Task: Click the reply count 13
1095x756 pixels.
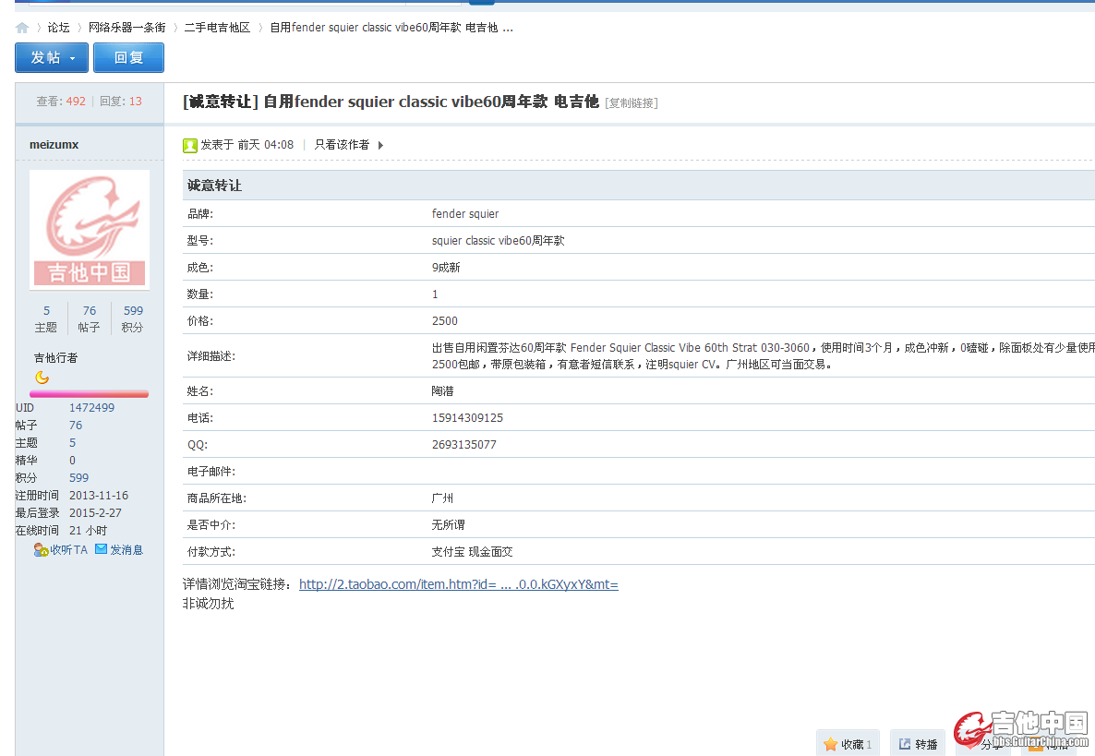Action: tap(136, 102)
